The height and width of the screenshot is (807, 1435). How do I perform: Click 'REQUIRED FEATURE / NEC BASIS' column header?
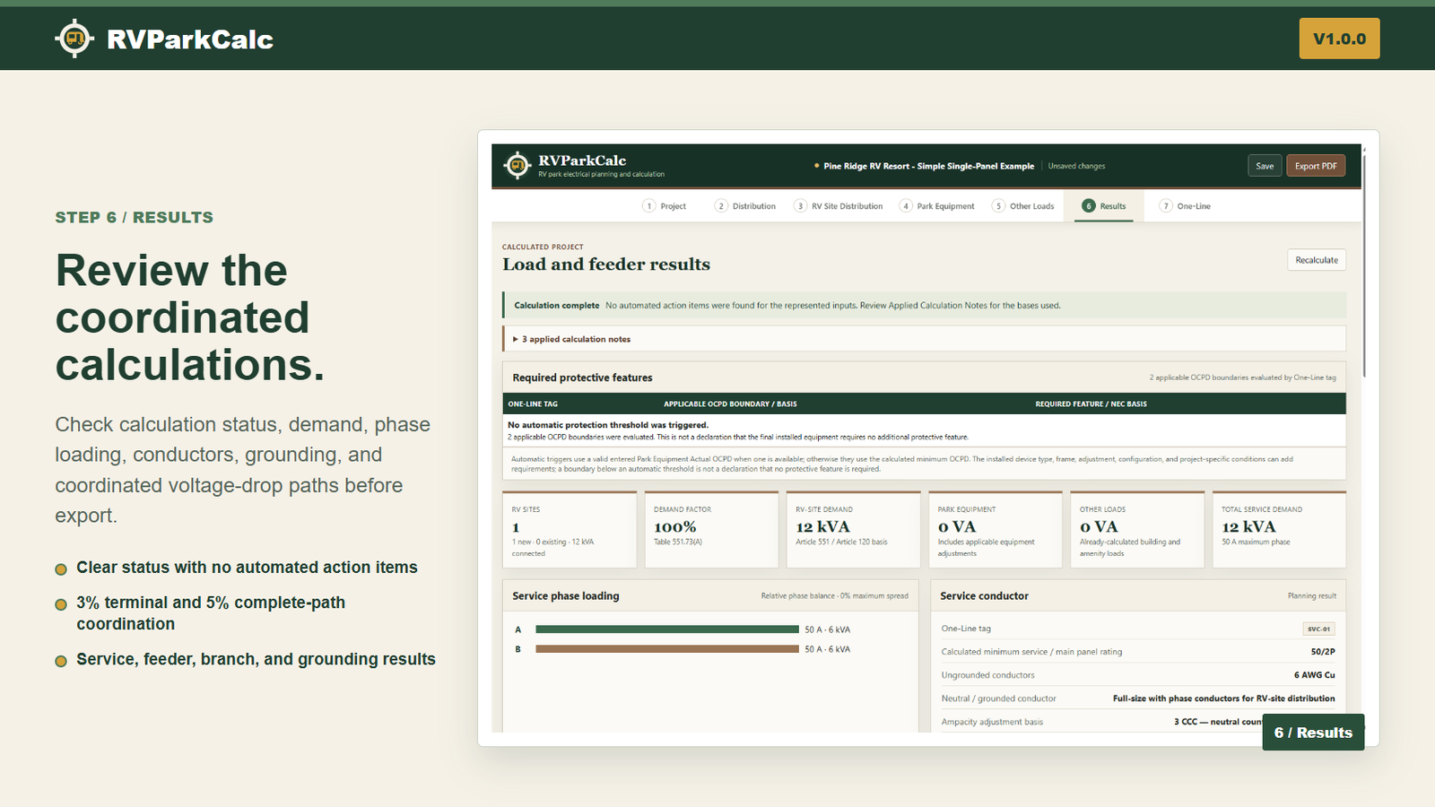point(1091,403)
